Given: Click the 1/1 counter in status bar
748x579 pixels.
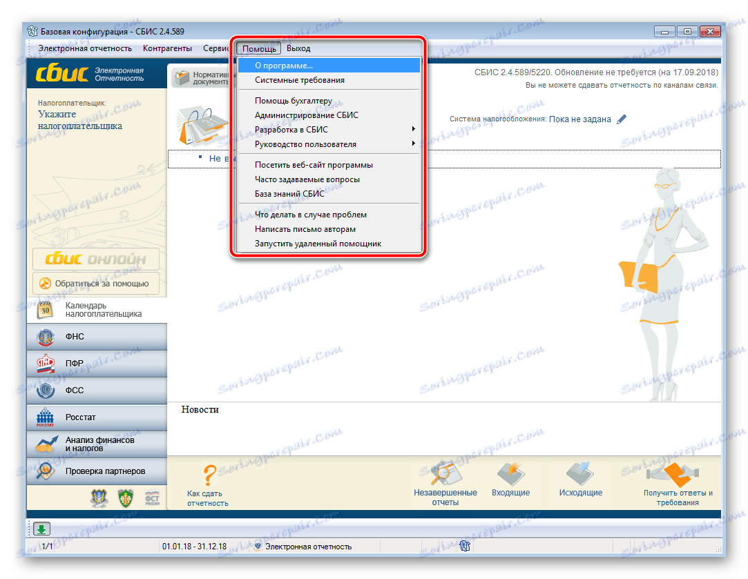Looking at the screenshot, I should pyautogui.click(x=47, y=547).
